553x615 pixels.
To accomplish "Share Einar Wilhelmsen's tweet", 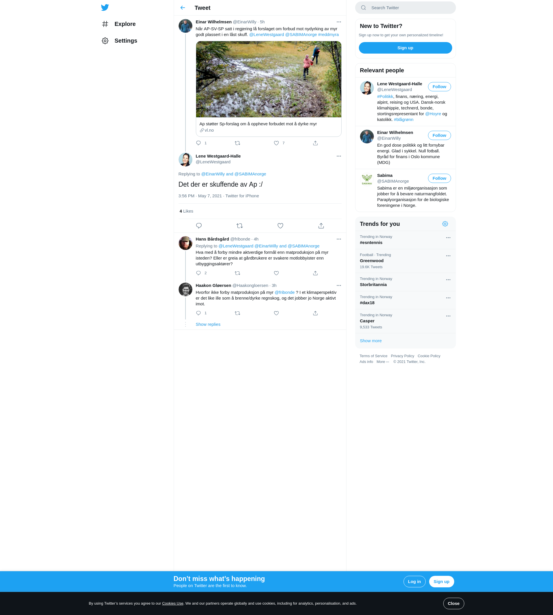I will coord(315,143).
